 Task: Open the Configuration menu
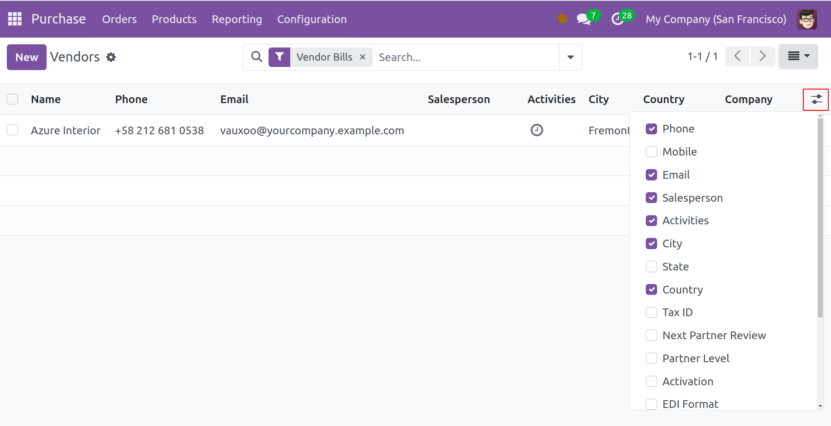point(312,19)
